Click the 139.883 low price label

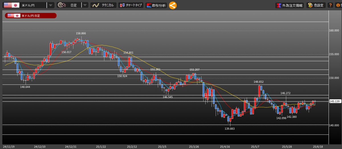pos(230,129)
